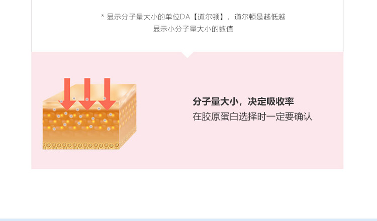Click the light blue strip at page bottom
Screen dimensions: 377x221
189,220
